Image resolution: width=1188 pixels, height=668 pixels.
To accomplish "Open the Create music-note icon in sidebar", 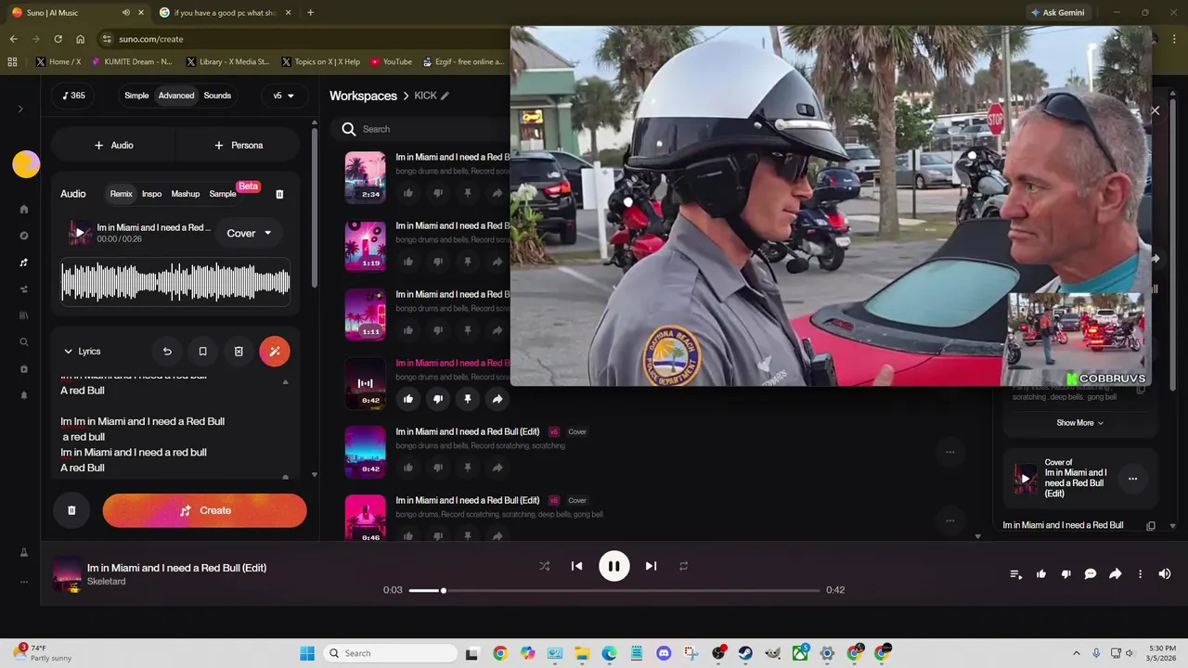I will click(x=24, y=263).
